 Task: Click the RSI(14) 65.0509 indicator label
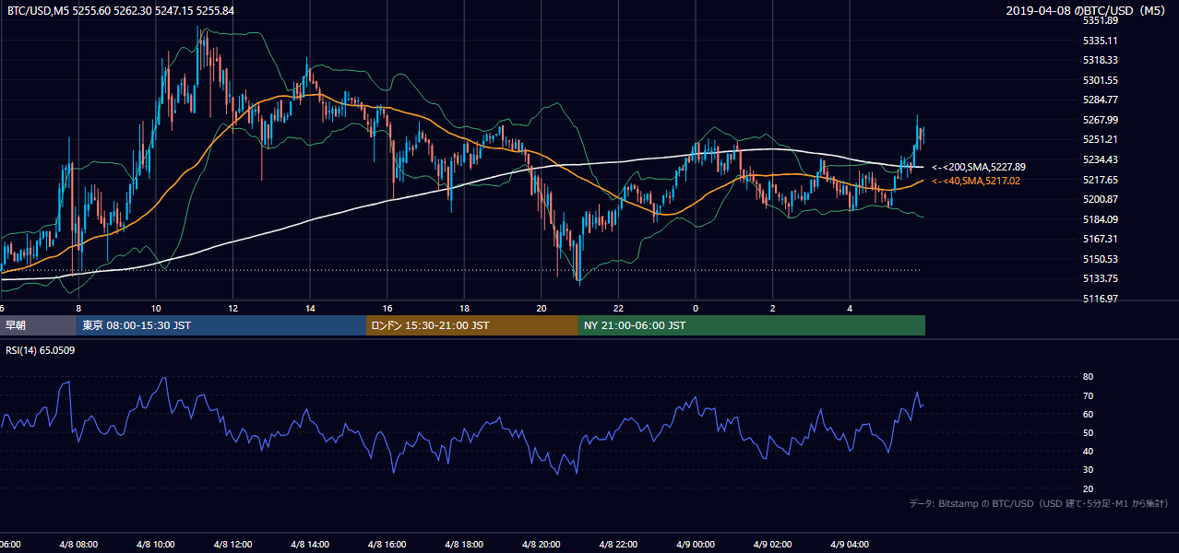40,350
